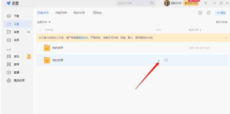Tick the select-all files checkbox

(x=40, y=30)
